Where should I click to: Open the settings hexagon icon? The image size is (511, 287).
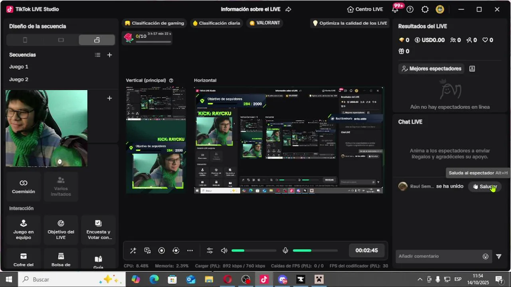point(425,9)
